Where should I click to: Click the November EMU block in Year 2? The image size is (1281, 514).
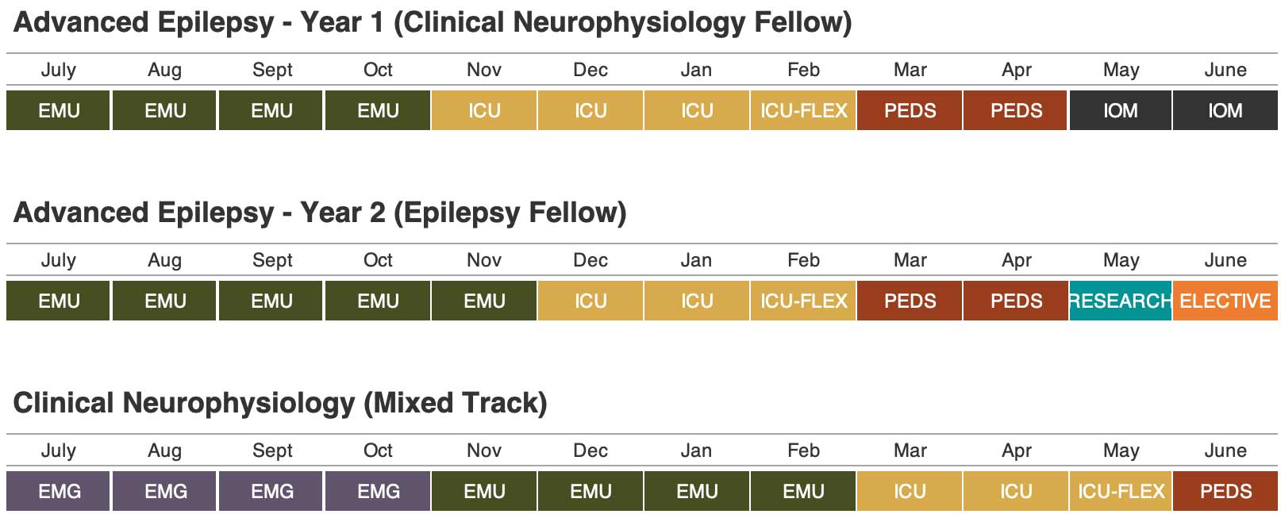484,301
